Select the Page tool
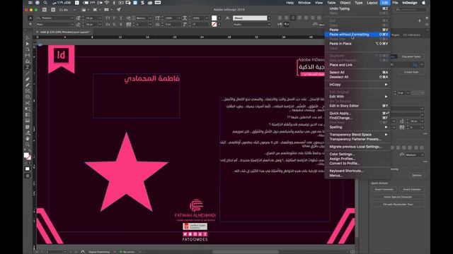The image size is (453, 254). point(28,49)
